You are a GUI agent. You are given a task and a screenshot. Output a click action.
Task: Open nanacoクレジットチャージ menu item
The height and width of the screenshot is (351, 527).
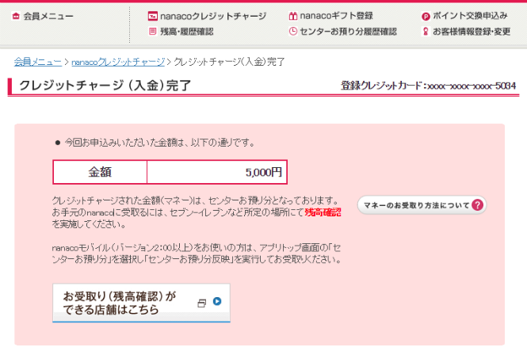(x=213, y=16)
